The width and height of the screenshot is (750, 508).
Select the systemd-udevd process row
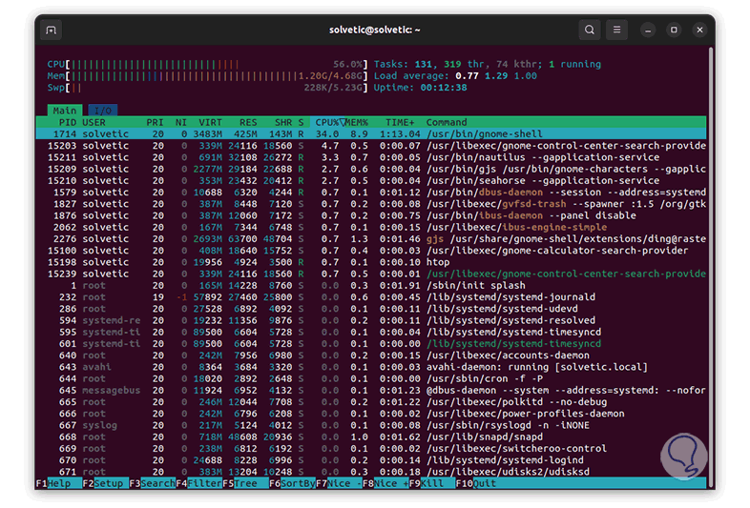[371, 309]
